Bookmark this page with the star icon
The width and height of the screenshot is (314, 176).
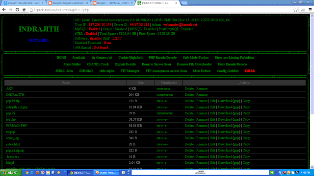coord(295,10)
